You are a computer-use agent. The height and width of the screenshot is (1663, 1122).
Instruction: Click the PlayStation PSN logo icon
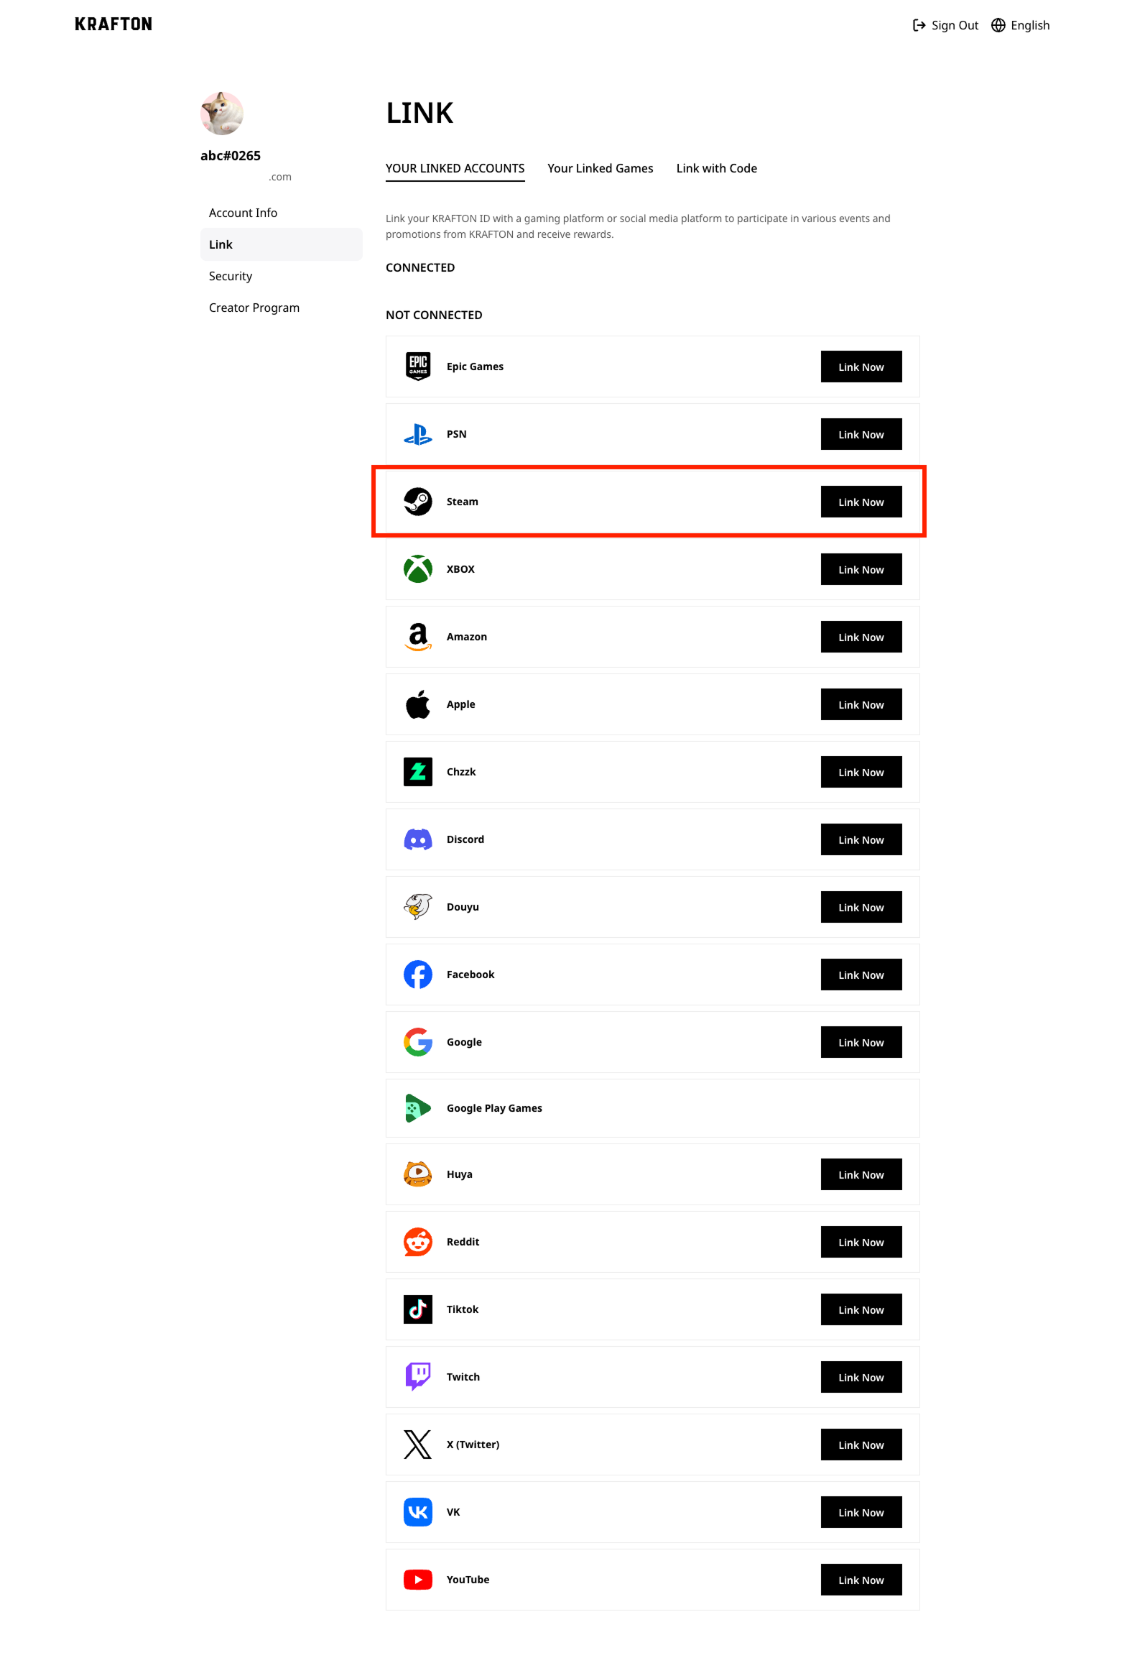point(417,434)
